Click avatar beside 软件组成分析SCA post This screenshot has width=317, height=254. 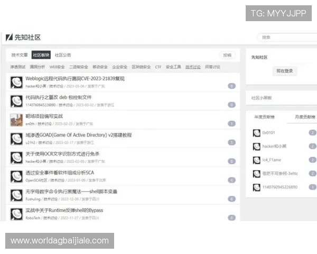pos(16,177)
